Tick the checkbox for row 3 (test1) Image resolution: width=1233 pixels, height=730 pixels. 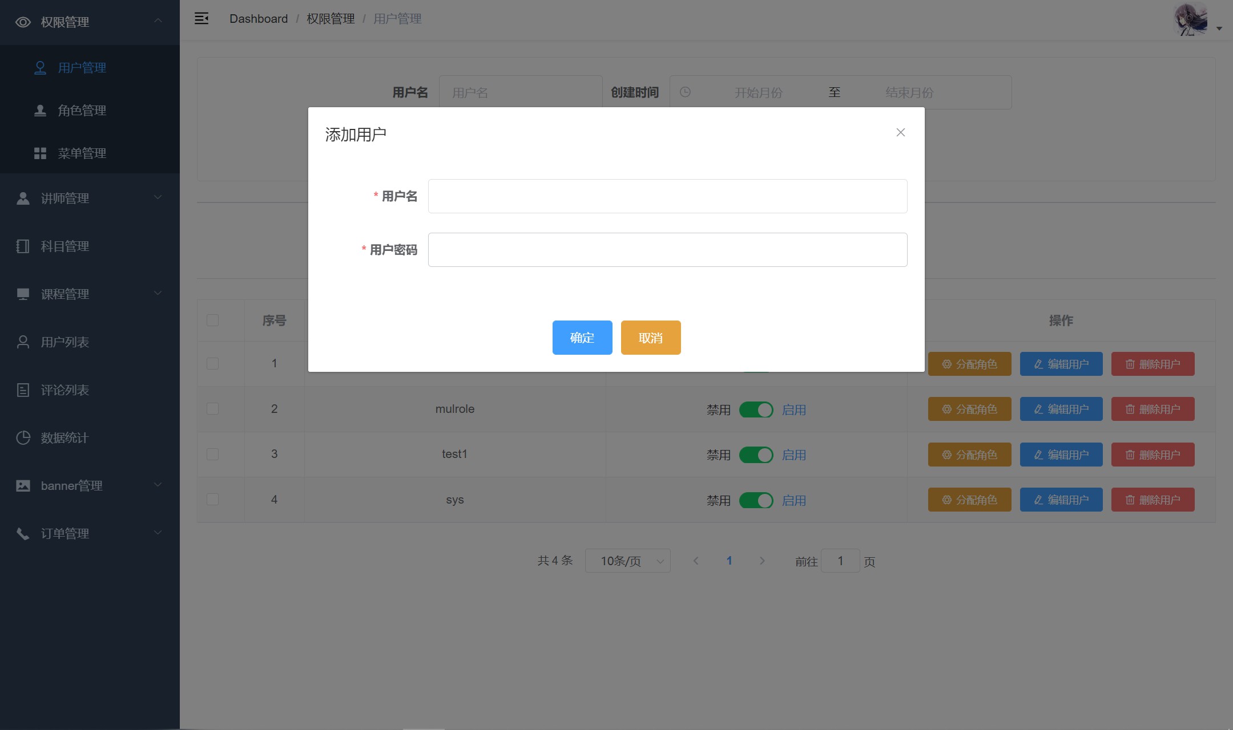point(212,455)
